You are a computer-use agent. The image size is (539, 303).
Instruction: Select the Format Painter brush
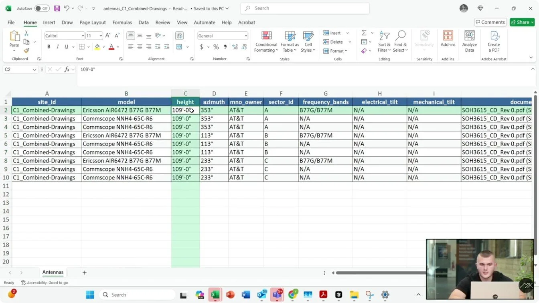[x=26, y=50]
